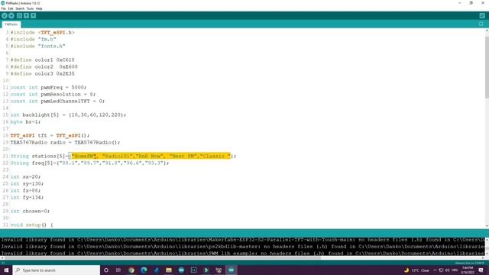The image size is (489, 275).
Task: Click 'pwmResolution = 8' line
Action: click(x=53, y=94)
